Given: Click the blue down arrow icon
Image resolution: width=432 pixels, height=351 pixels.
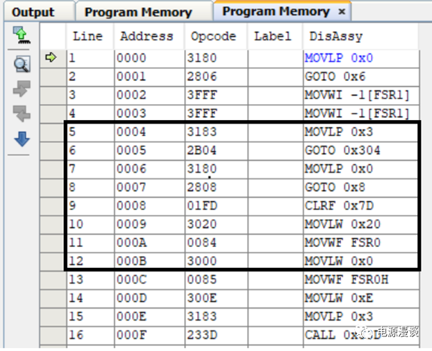Looking at the screenshot, I should click(22, 139).
